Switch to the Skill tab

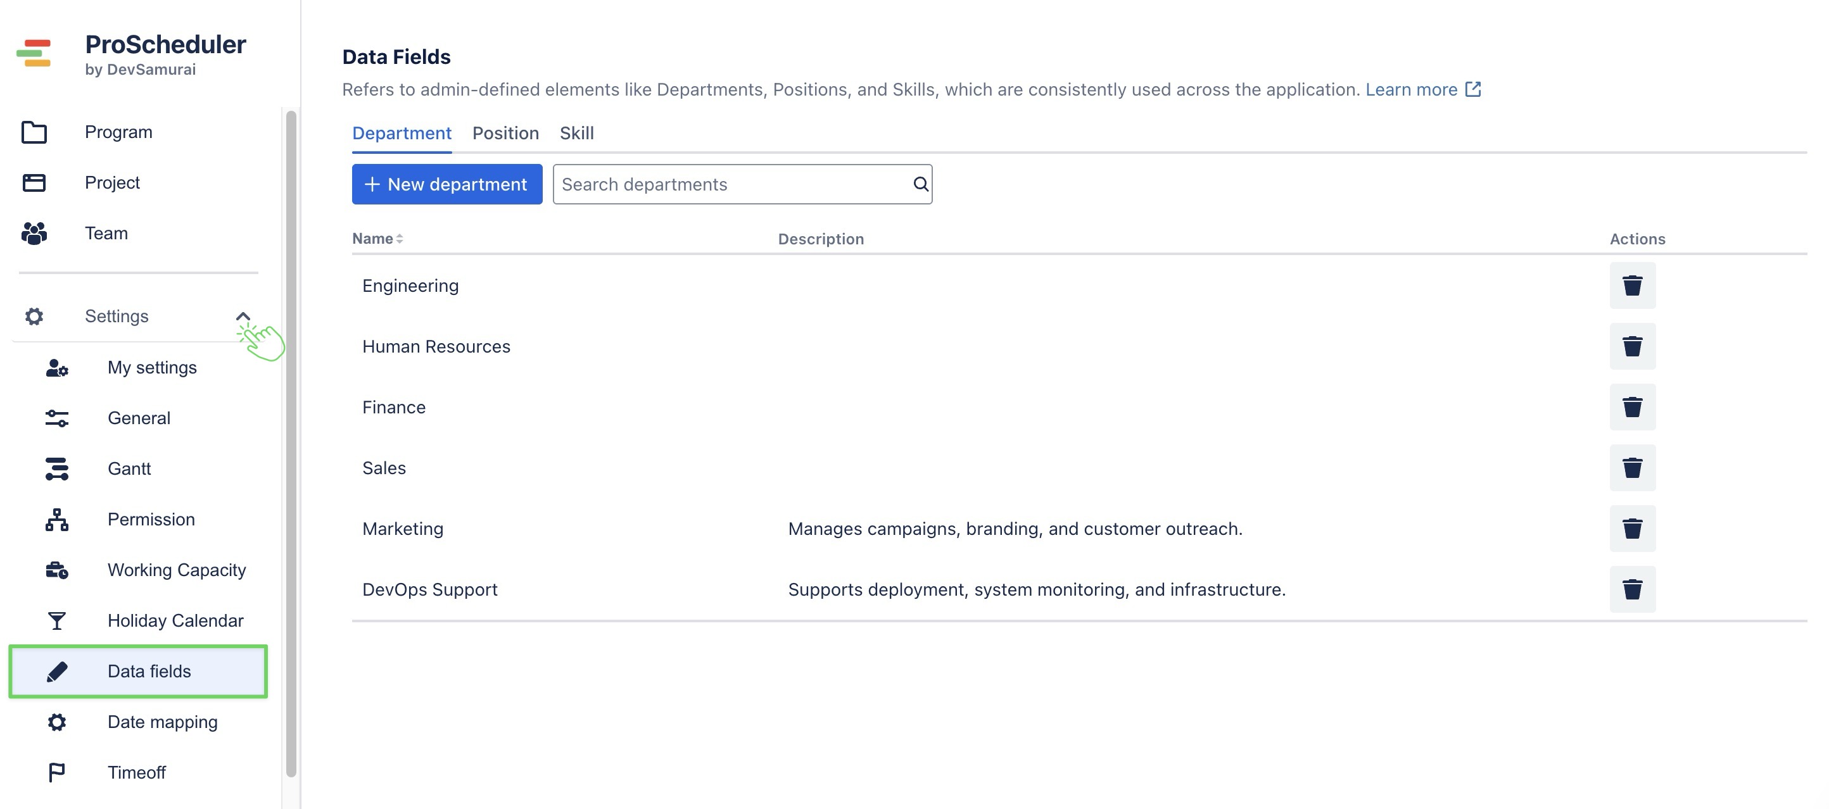(x=576, y=134)
